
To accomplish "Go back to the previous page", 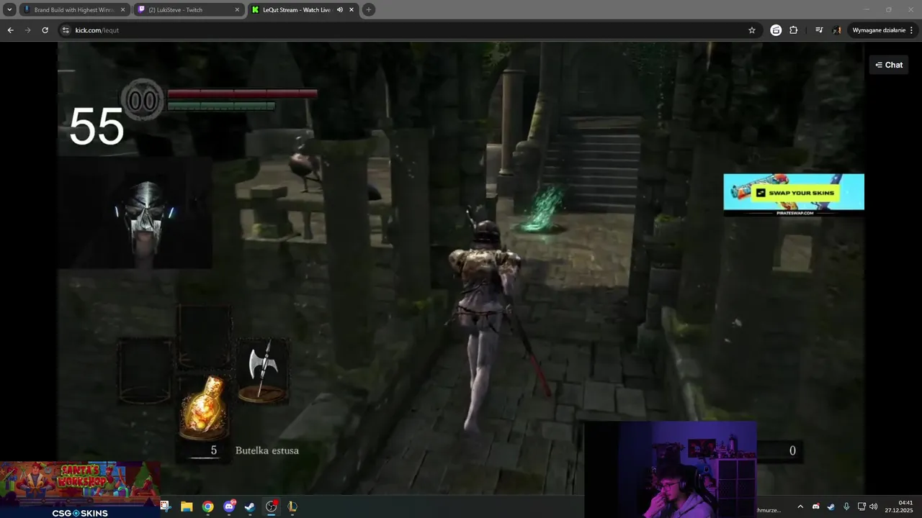I will [10, 30].
